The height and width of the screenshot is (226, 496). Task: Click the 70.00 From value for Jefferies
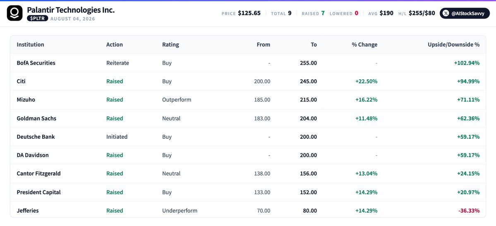click(x=264, y=210)
